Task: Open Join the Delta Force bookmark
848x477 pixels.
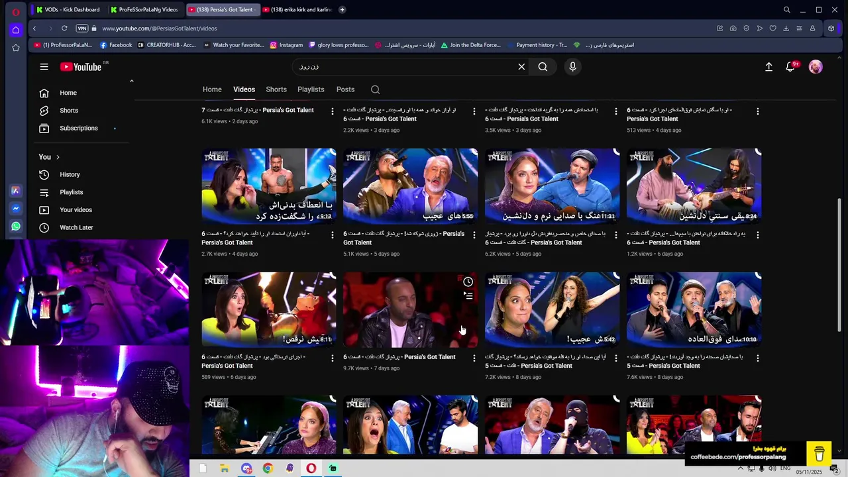Action: click(470, 45)
